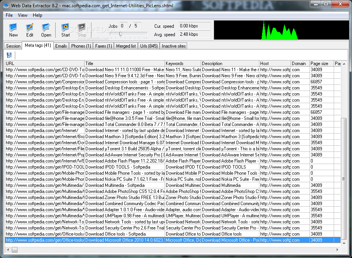Click the Web Data Extractor title bar icon

point(6,5)
